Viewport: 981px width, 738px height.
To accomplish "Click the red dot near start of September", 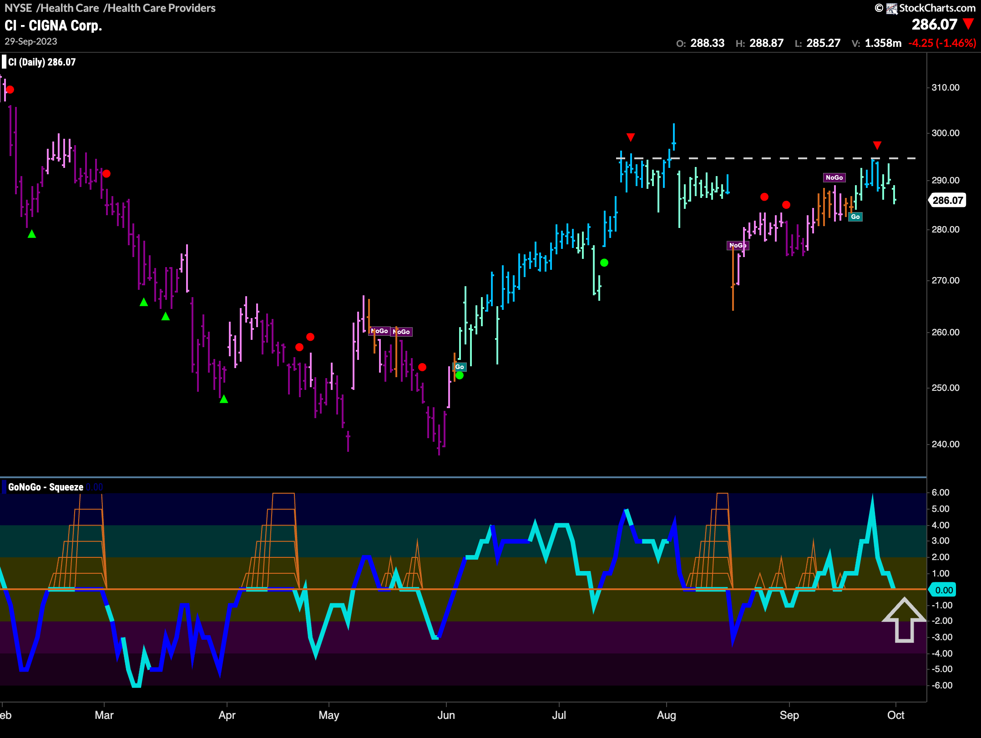I will pyautogui.click(x=786, y=205).
